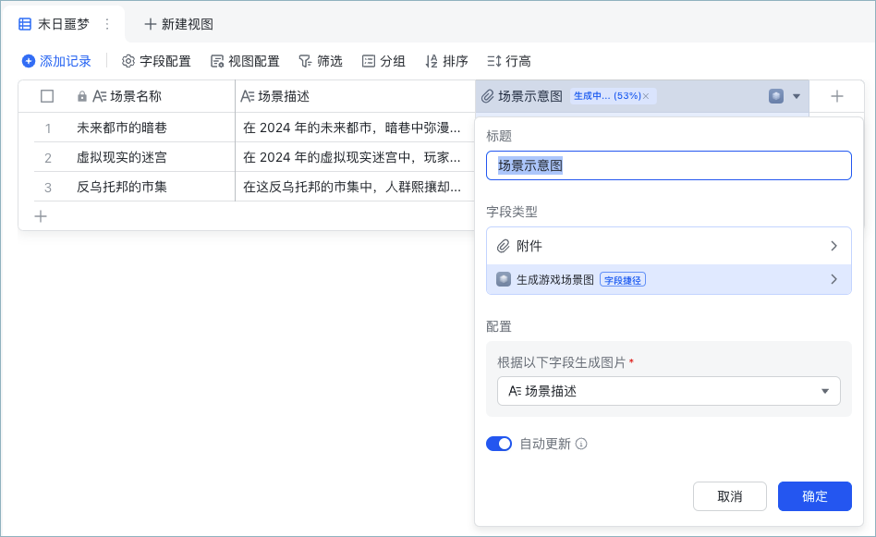Open the group option in the toolbar
Viewport: 876px width, 537px height.
coord(383,61)
